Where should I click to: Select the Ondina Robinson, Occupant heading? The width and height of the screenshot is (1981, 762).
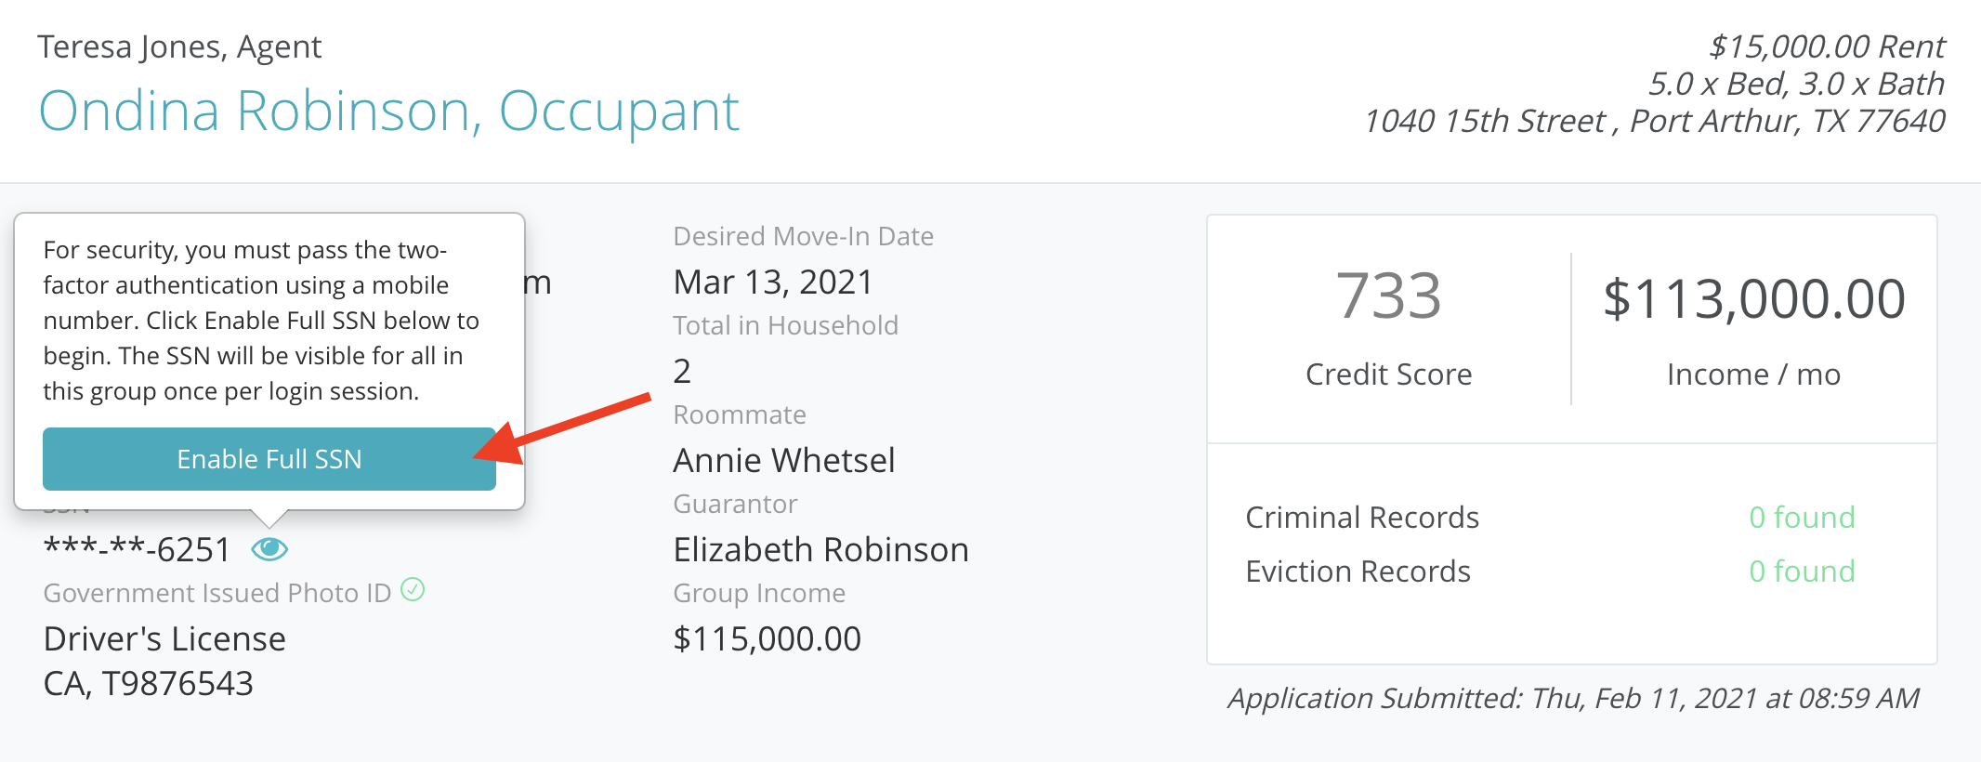388,112
